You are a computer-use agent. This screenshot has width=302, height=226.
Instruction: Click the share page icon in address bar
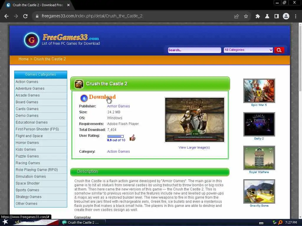236,16
